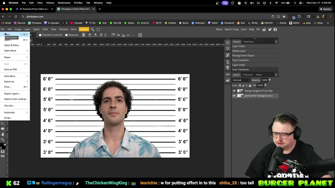Switch to AI-Powered Photo Editor browser tab
Image resolution: width=335 pixels, height=188 pixels.
(34, 9)
